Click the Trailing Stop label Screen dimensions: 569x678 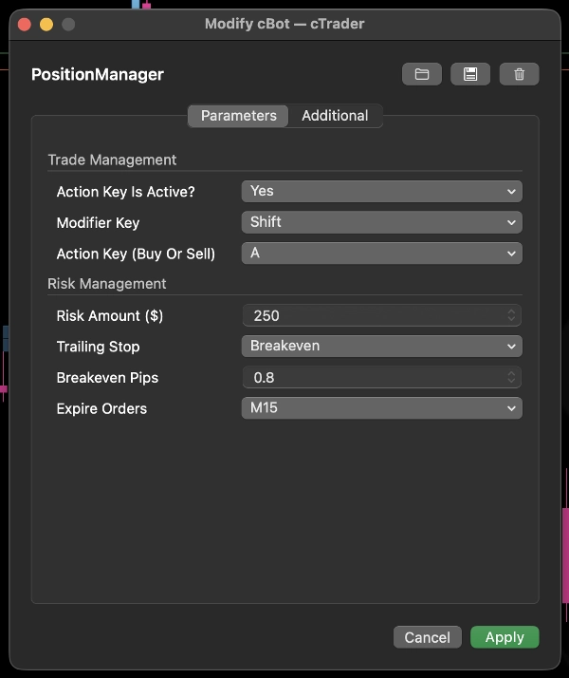point(98,347)
